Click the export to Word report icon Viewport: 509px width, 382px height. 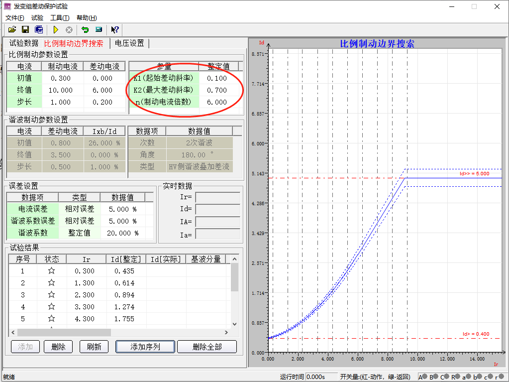(x=39, y=30)
